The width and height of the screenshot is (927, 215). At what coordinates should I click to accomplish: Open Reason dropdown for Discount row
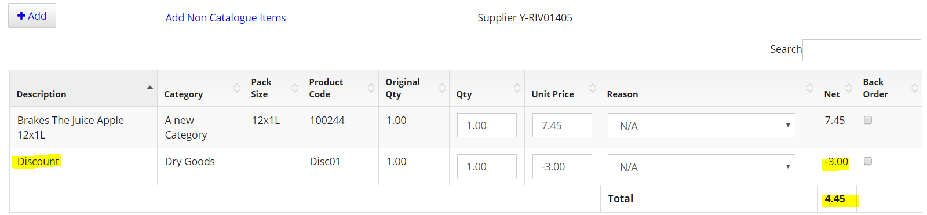coord(701,166)
